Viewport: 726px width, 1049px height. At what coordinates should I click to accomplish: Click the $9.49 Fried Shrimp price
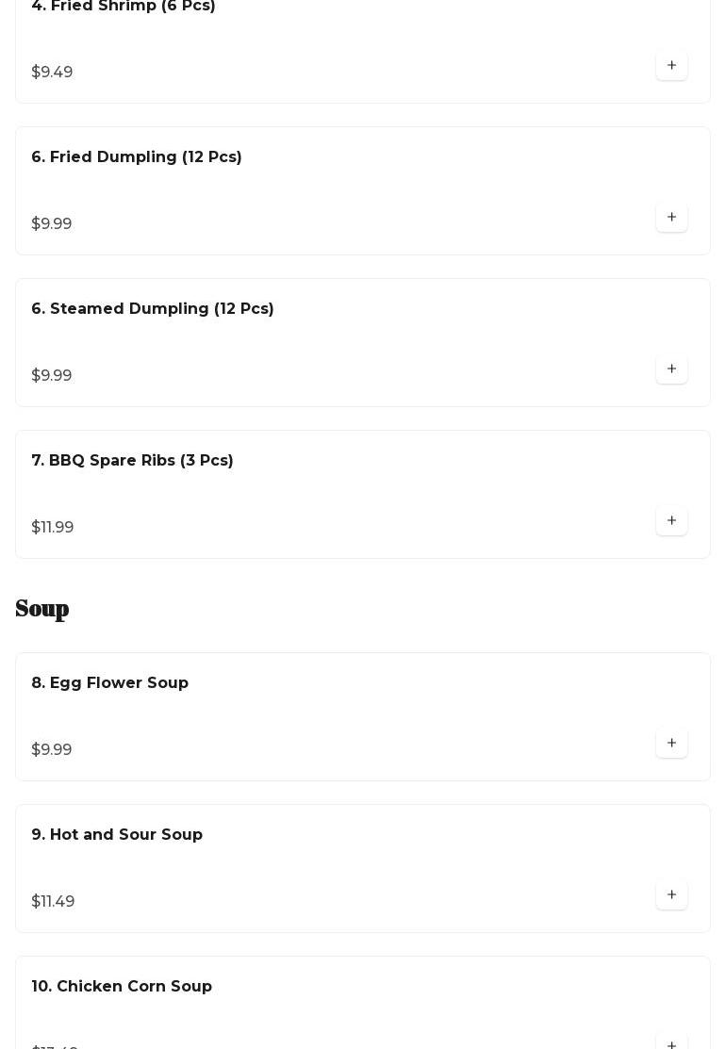[x=52, y=73]
